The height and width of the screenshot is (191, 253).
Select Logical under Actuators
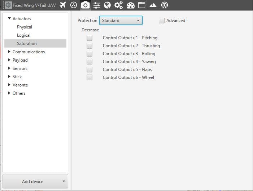[23, 35]
